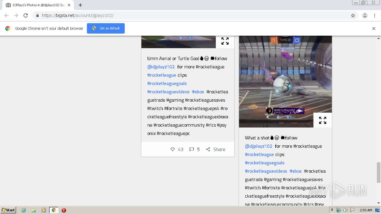View site info via the padlock icon

click(x=37, y=15)
